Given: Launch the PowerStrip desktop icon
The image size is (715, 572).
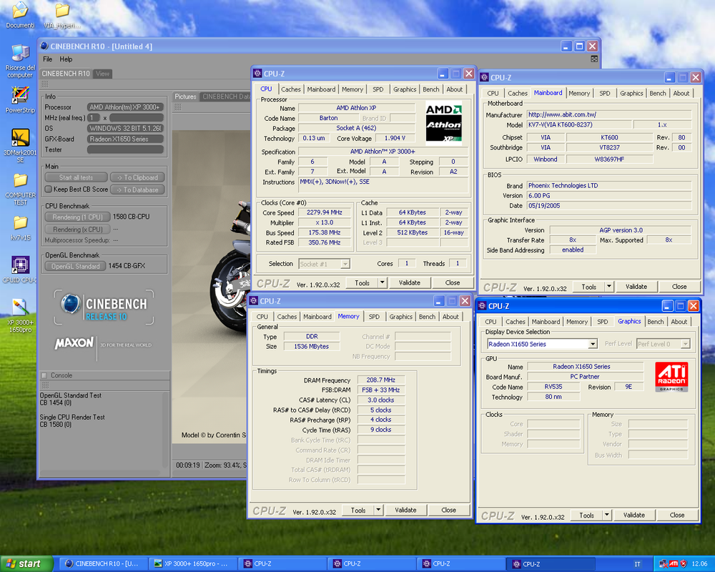Looking at the screenshot, I should click(x=19, y=95).
